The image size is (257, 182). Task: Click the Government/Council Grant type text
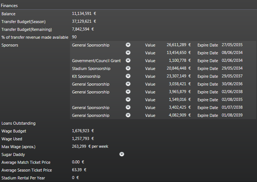96,61
